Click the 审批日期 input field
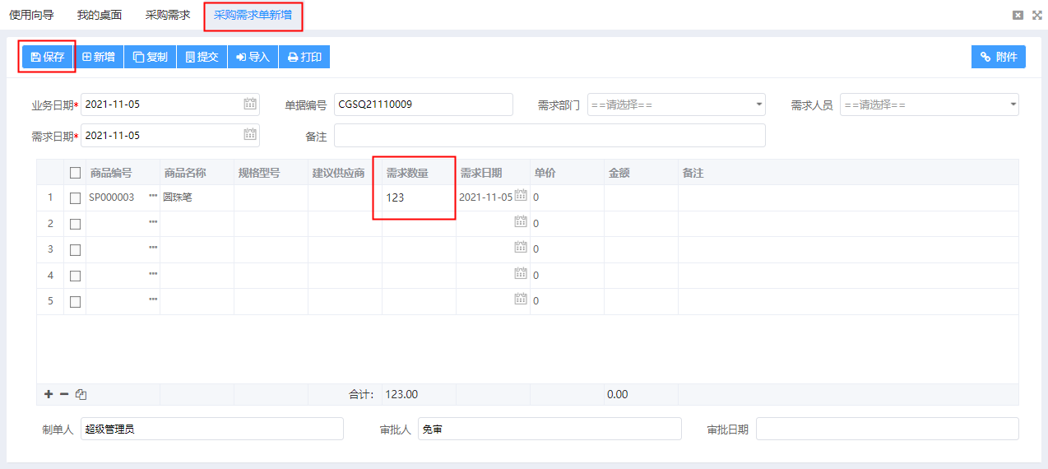The height and width of the screenshot is (469, 1048). [x=887, y=429]
